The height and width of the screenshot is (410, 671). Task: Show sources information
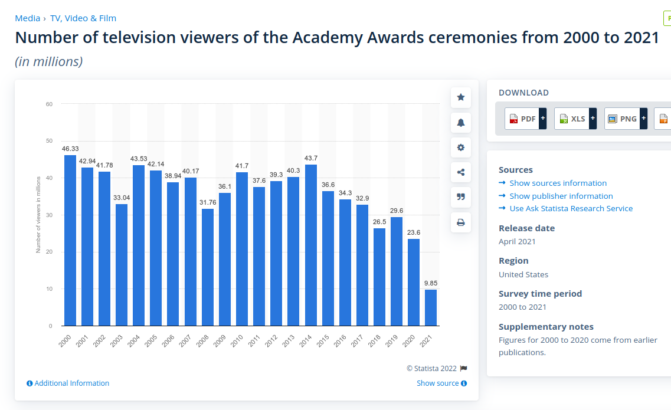coord(558,183)
